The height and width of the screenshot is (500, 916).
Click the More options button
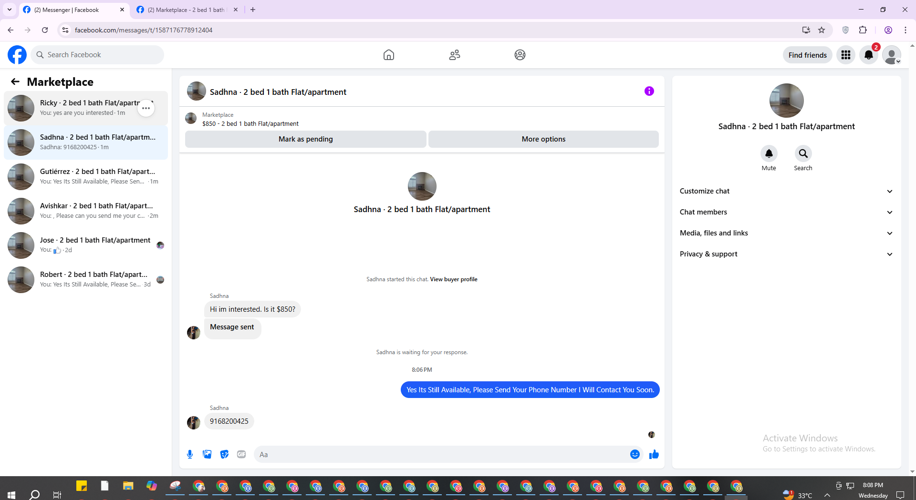543,139
